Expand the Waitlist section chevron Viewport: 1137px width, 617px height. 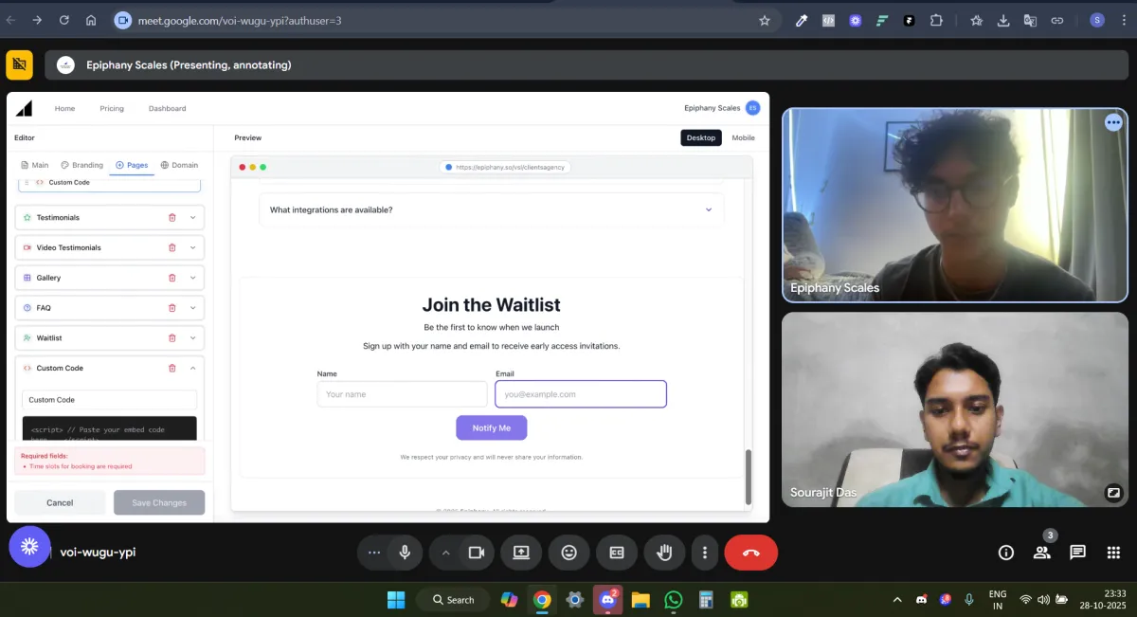pos(192,337)
